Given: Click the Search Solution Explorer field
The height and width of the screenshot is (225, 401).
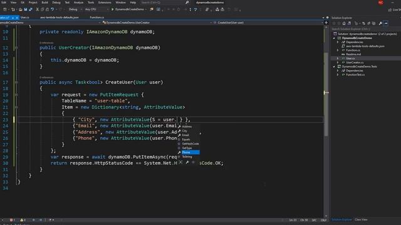Looking at the screenshot, I should click(366, 29).
